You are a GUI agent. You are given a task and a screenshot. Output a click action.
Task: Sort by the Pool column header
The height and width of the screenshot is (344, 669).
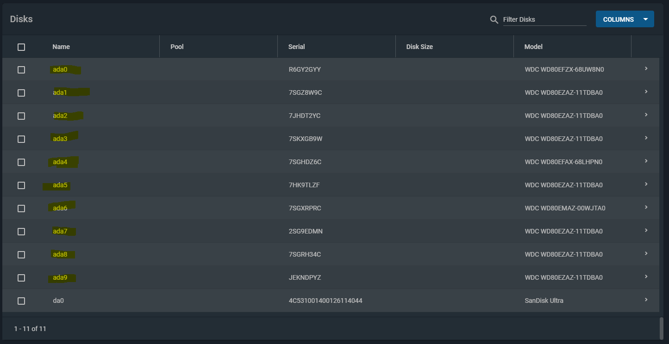(177, 47)
